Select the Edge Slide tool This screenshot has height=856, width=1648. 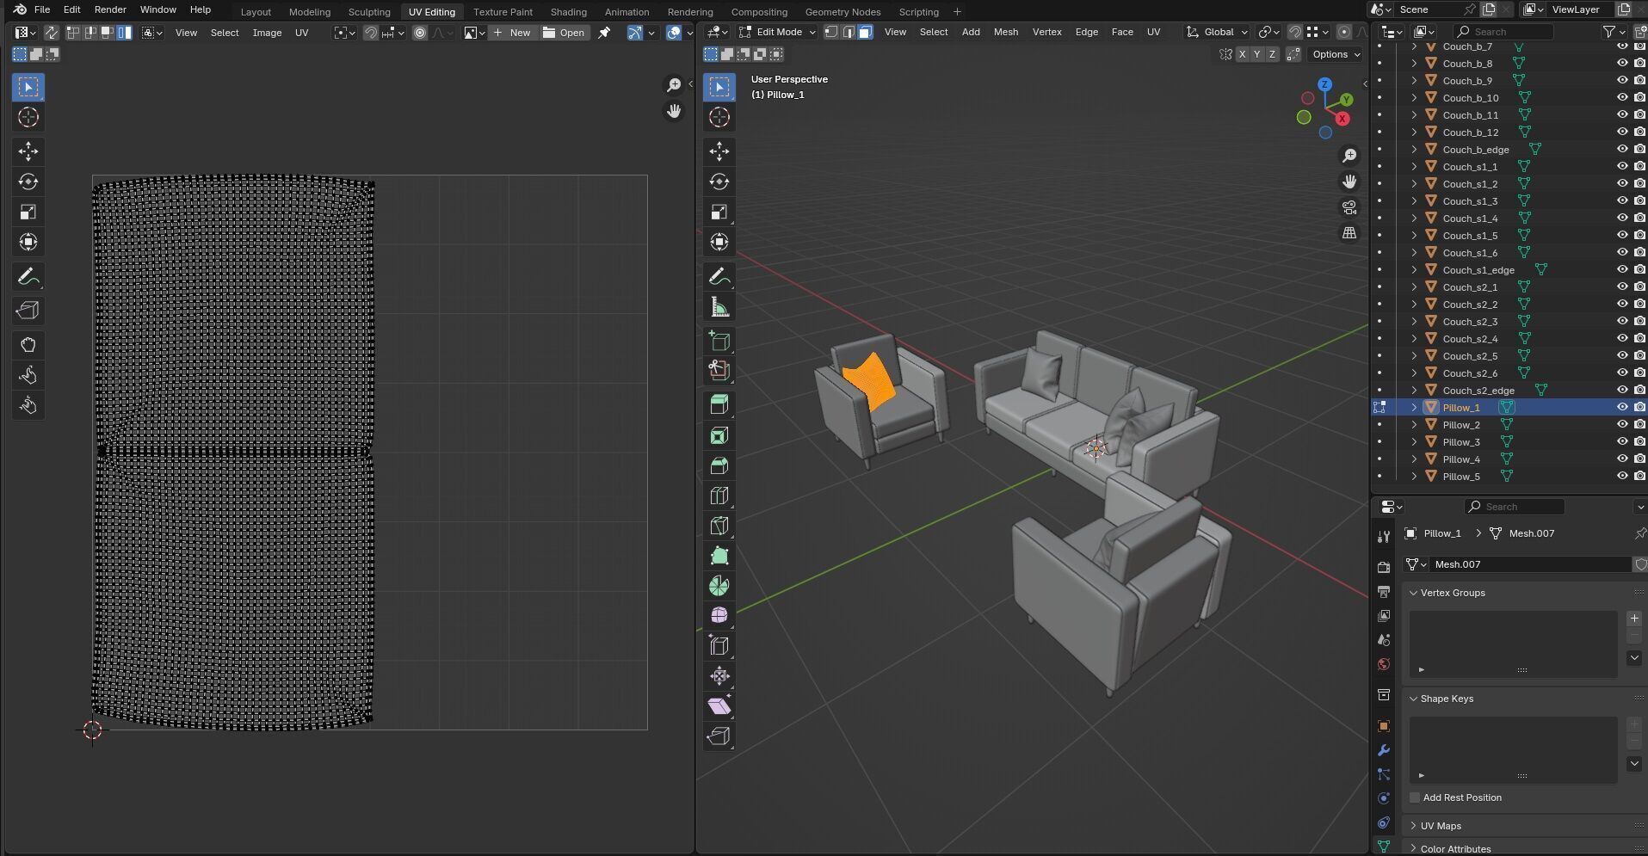(x=719, y=646)
